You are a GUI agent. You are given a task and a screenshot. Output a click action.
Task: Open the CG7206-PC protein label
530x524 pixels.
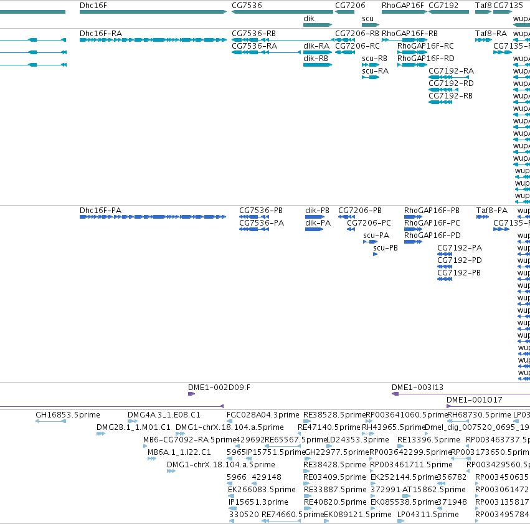(369, 223)
